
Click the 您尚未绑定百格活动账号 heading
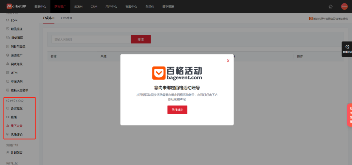[177, 88]
